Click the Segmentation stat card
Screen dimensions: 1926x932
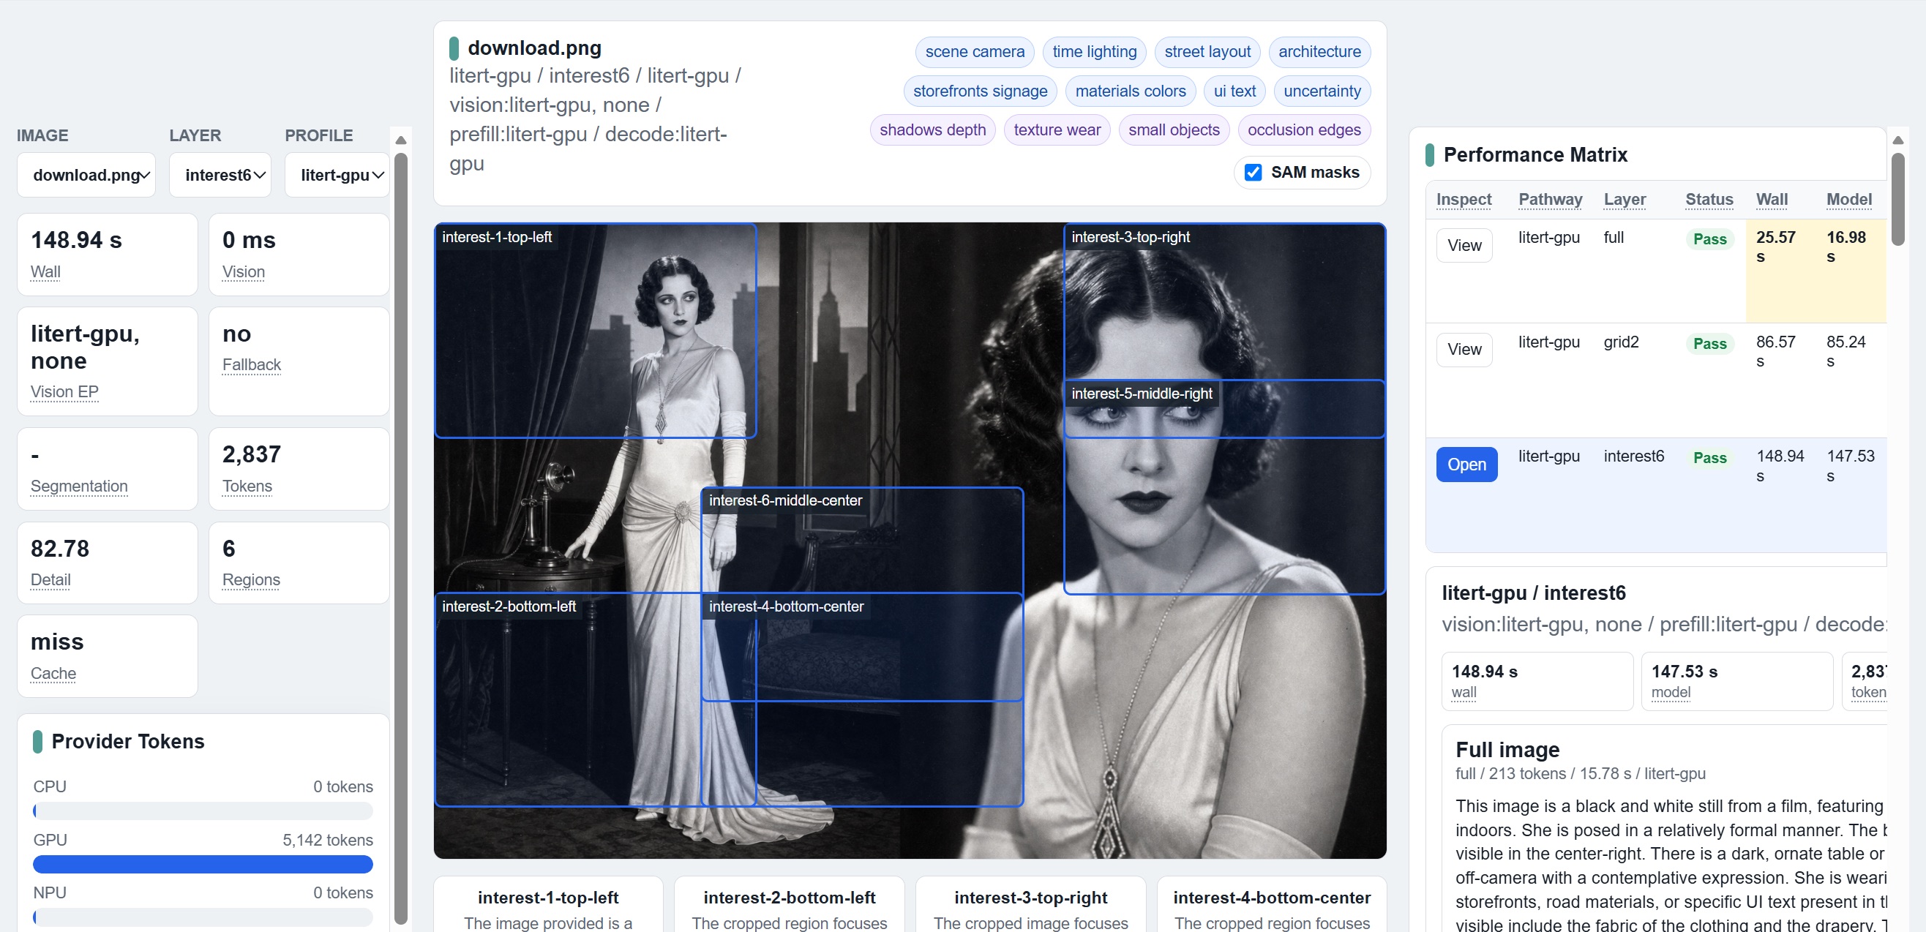[107, 470]
